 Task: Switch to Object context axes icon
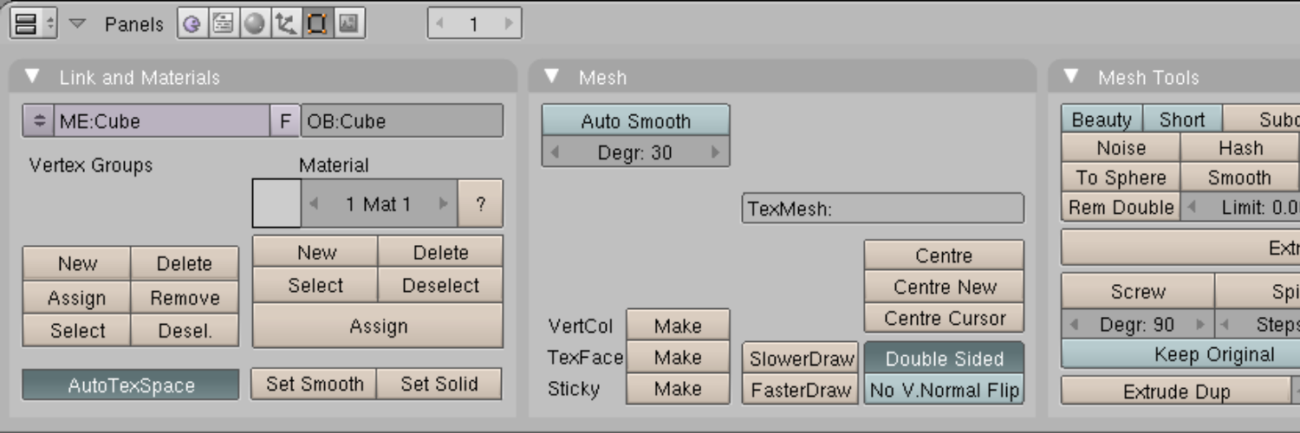285,23
